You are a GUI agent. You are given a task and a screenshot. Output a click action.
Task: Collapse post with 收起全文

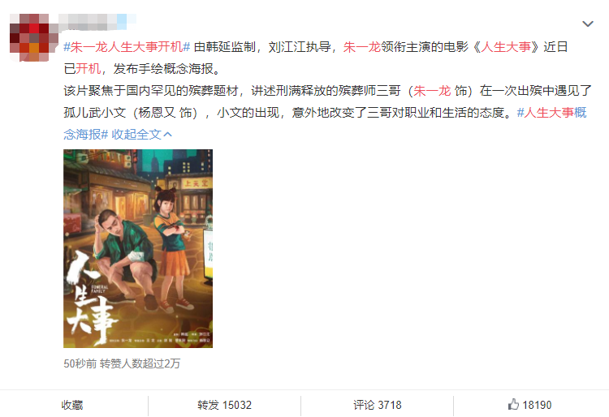(136, 134)
